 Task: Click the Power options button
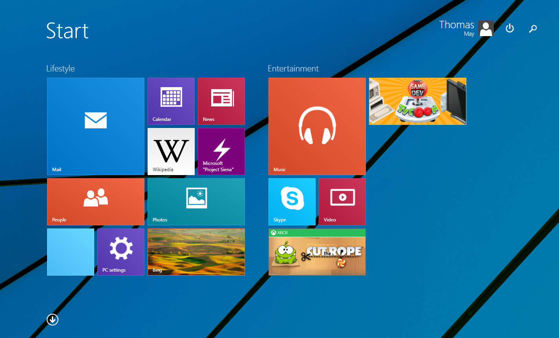(x=510, y=28)
